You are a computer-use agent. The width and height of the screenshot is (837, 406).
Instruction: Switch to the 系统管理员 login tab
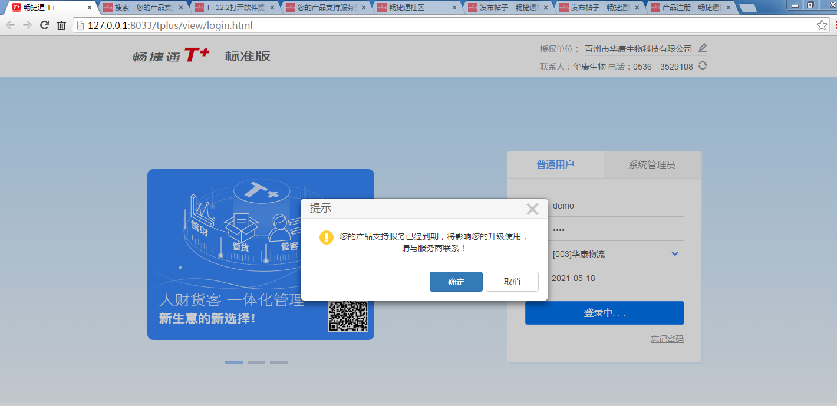tap(652, 165)
